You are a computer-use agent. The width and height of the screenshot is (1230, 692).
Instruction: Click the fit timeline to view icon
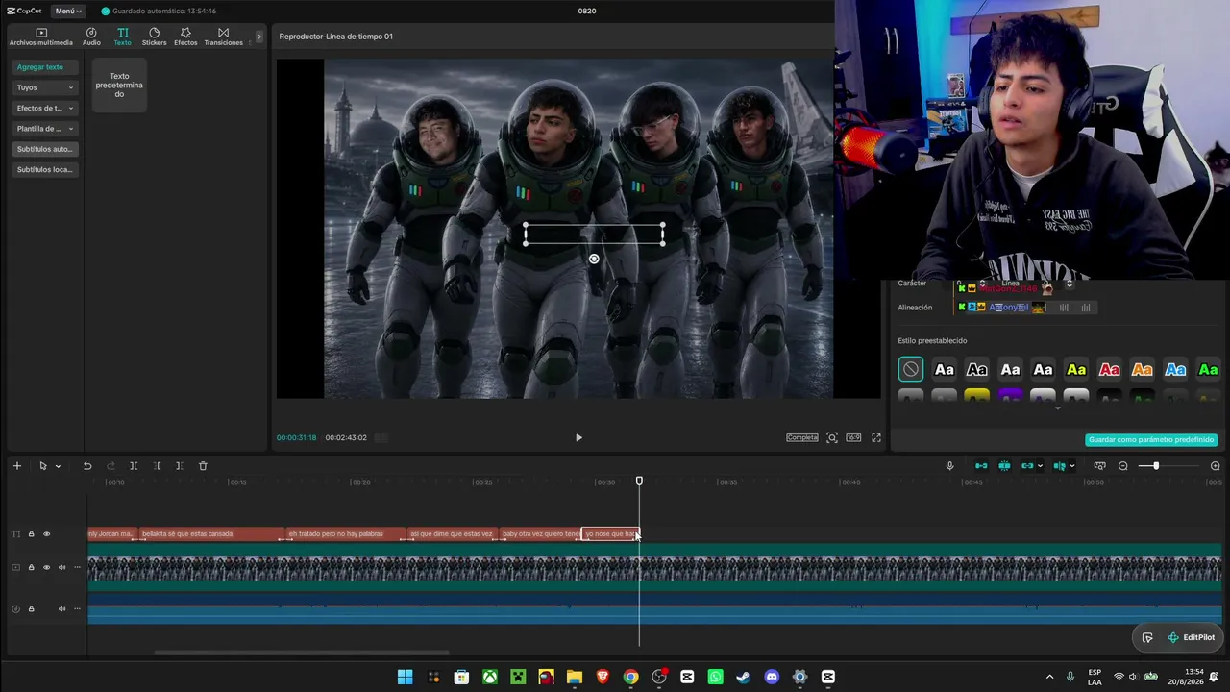pyautogui.click(x=1100, y=466)
